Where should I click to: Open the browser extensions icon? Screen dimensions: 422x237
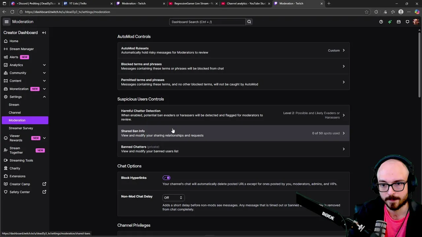376,12
